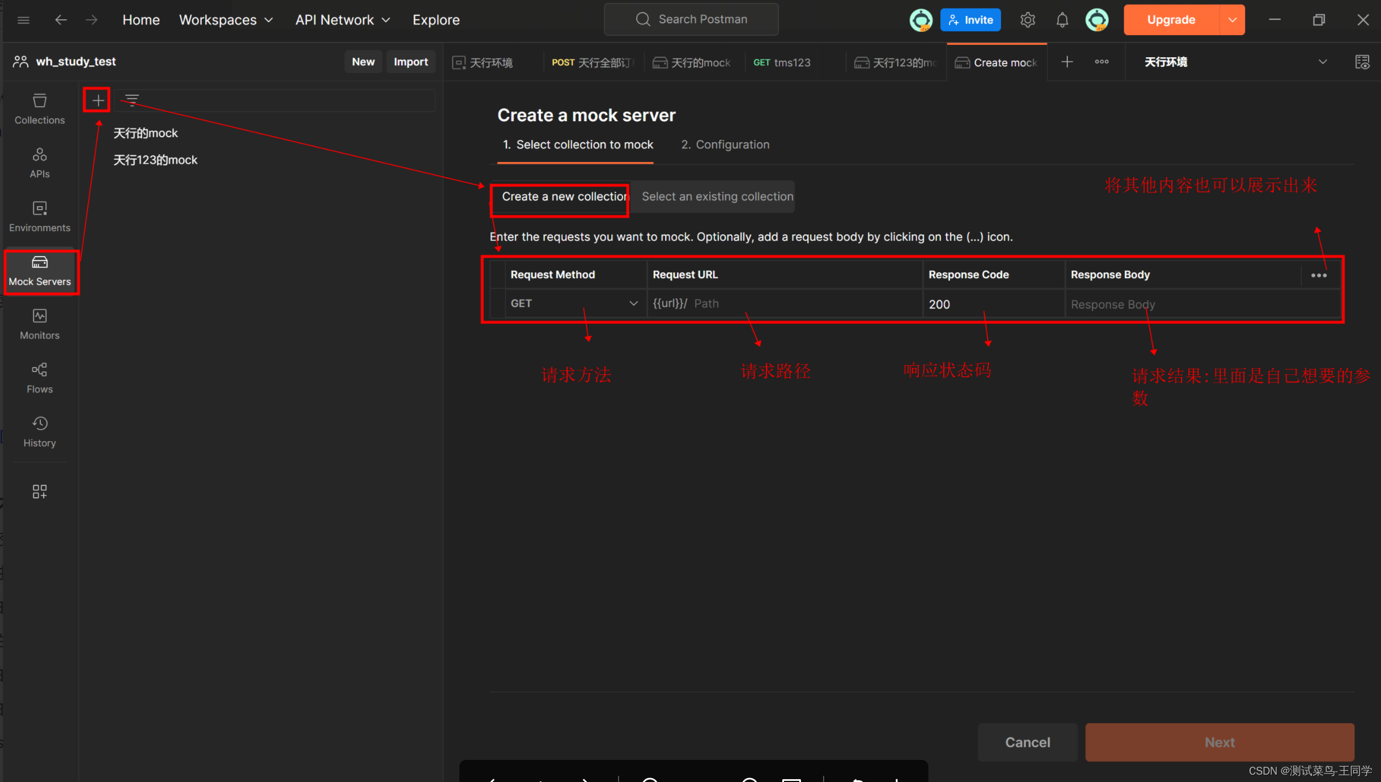Click the Upgrade button
This screenshot has width=1381, height=782.
(1171, 20)
